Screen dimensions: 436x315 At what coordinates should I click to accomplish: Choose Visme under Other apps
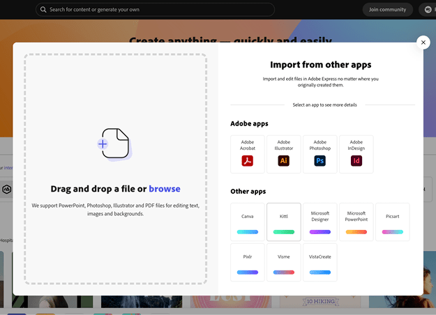284,262
